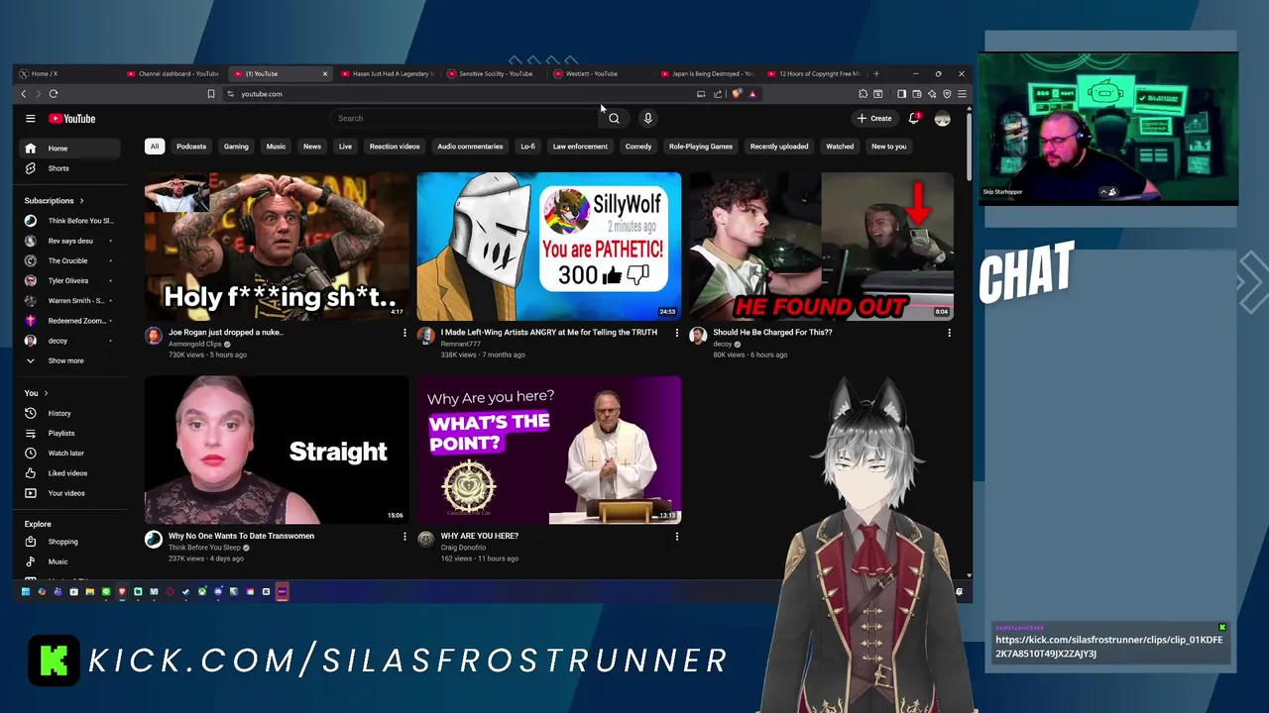Select the Role-Playing Games chip
This screenshot has height=713, width=1269.
pyautogui.click(x=701, y=147)
